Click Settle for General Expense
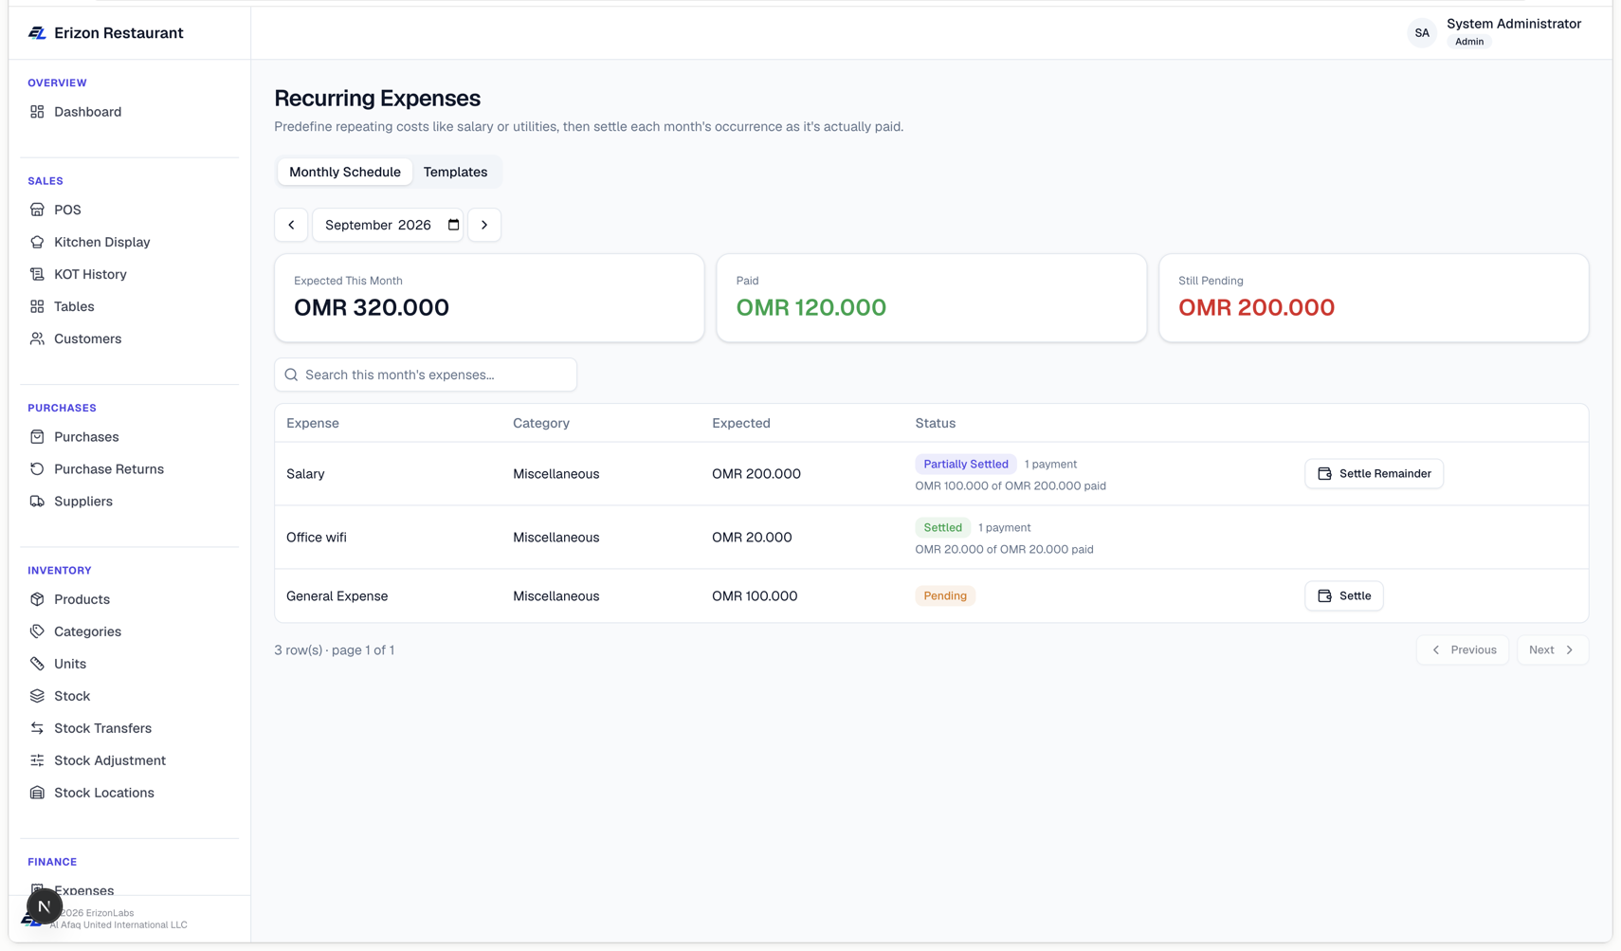This screenshot has width=1621, height=951. (1343, 596)
